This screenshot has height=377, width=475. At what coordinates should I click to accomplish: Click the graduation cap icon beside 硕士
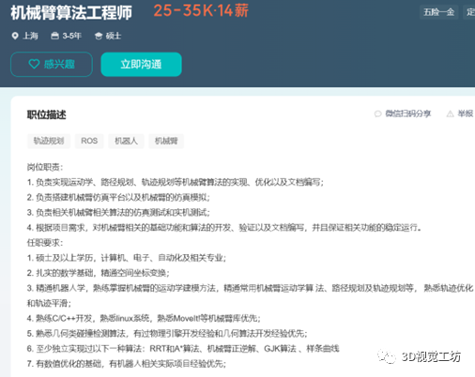tap(99, 36)
